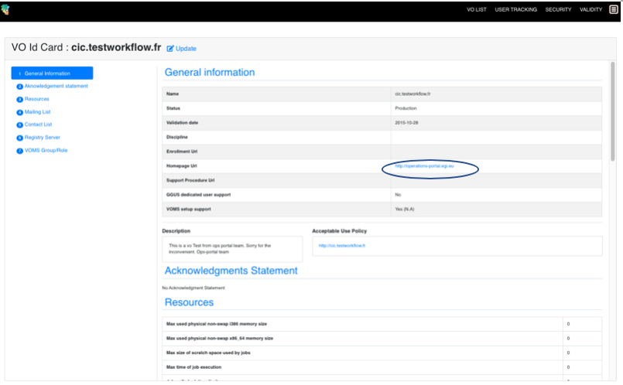Jump to the VOMS Group/Role section
The image size is (623, 385).
(x=46, y=150)
